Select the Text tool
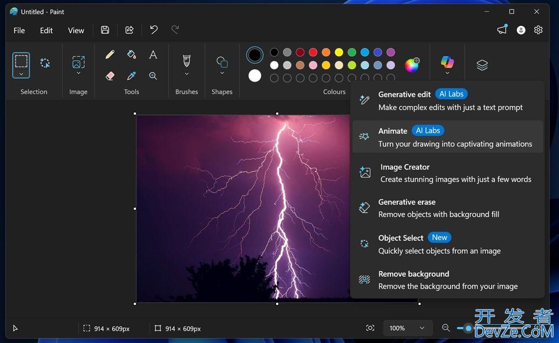Viewport: 559px width, 343px height. pyautogui.click(x=153, y=54)
